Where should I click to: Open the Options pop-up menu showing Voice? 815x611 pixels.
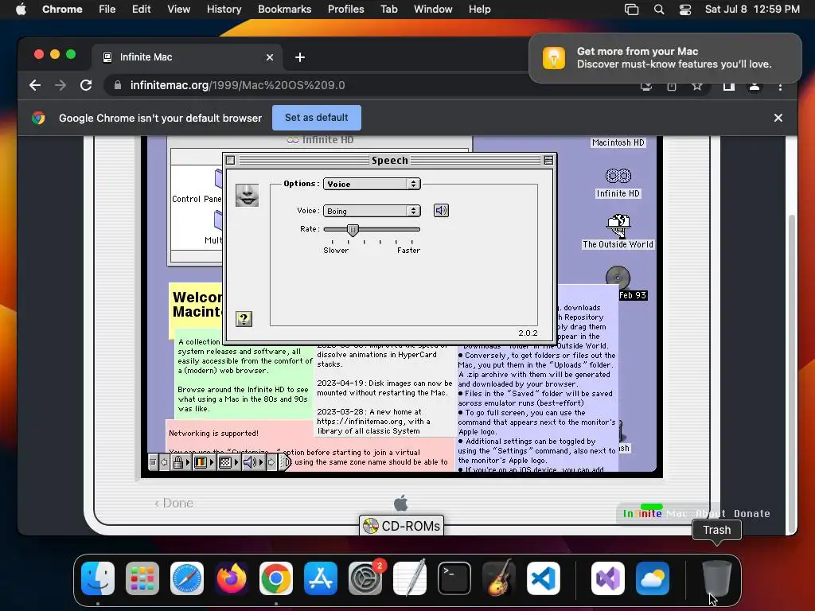(372, 184)
